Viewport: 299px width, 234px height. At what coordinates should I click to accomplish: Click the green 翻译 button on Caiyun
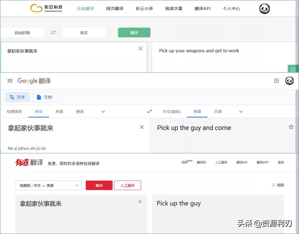pyautogui.click(x=134, y=32)
